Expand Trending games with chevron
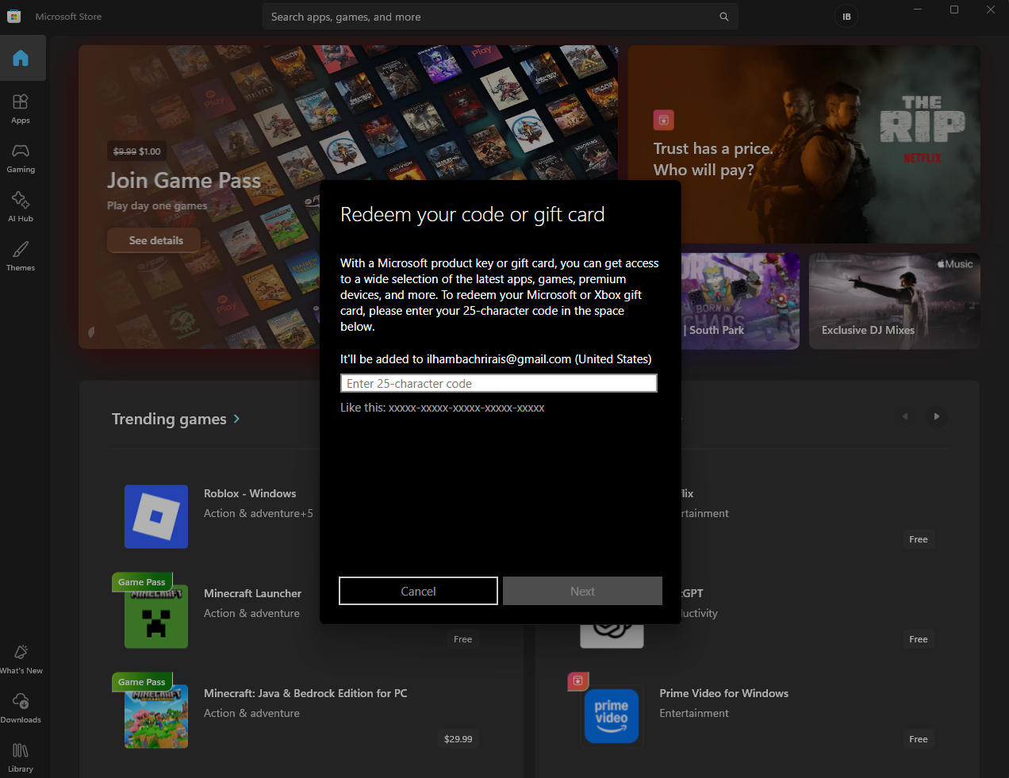Screen dimensions: 1009x778 click(236, 419)
